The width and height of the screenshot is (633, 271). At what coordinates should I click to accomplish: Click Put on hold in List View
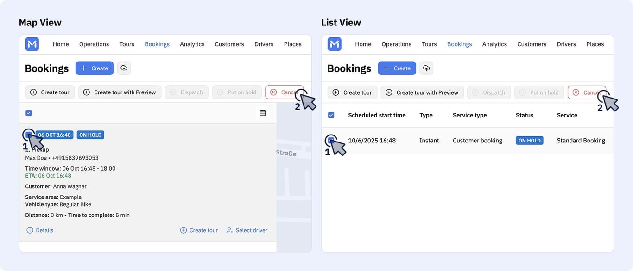(x=539, y=92)
